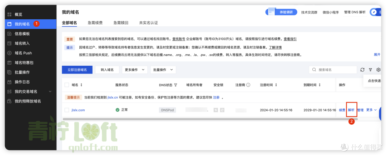This screenshot has height=155, width=386.
Task: Open 微信小程序 link
Action: click(331, 12)
